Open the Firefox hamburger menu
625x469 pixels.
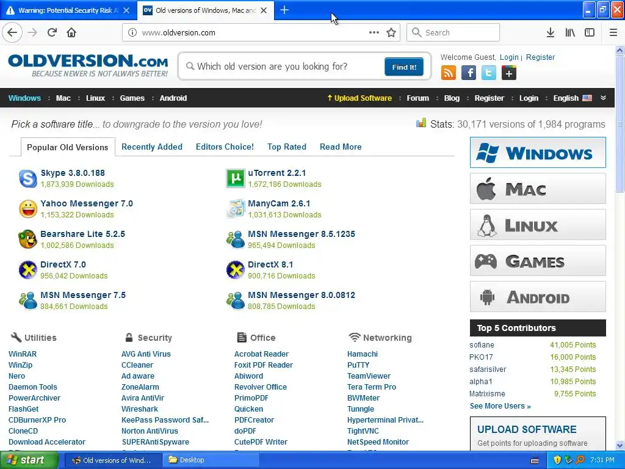tap(613, 32)
